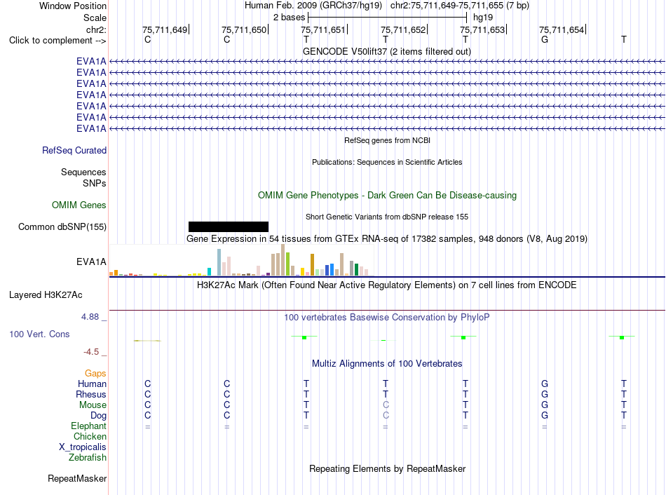
Task: Select the Chicken species label
Action: [90, 436]
